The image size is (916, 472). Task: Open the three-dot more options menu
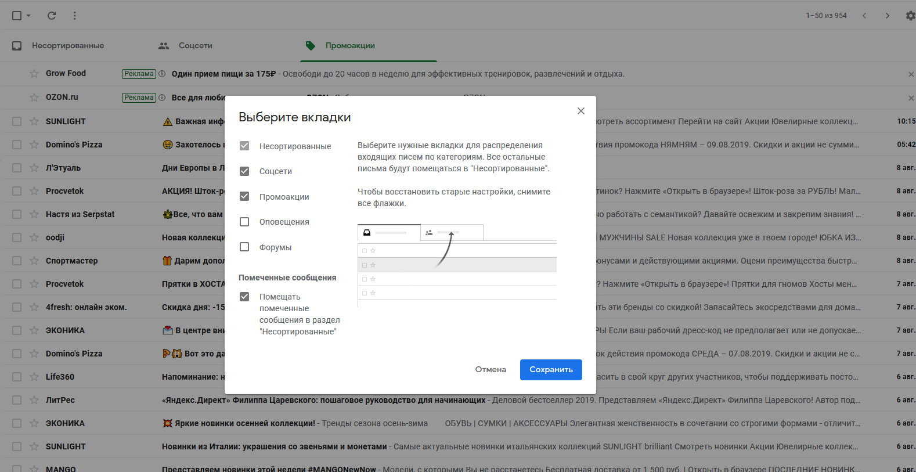(75, 16)
